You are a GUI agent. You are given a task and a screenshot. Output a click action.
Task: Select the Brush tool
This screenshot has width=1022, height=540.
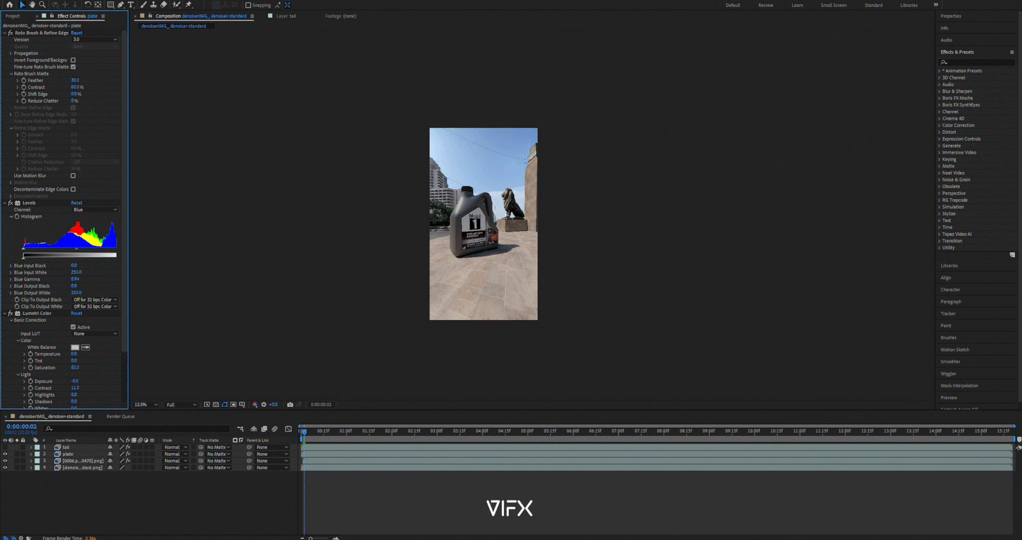tap(144, 5)
